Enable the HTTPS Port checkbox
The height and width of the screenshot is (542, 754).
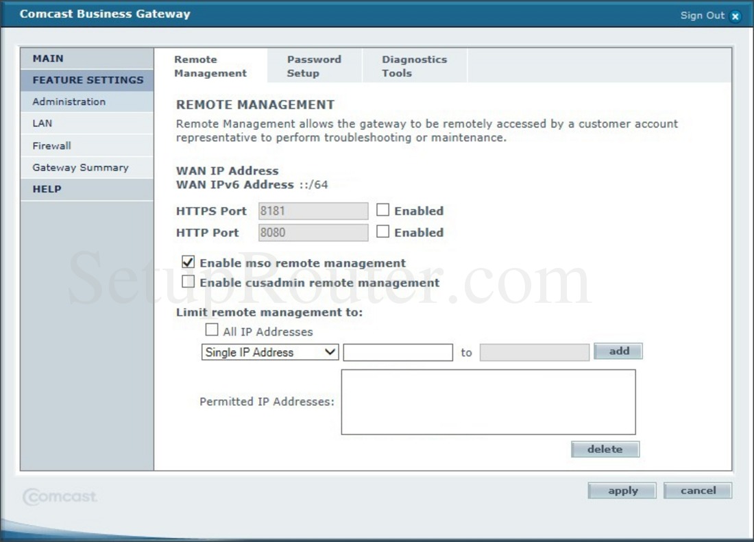point(383,210)
